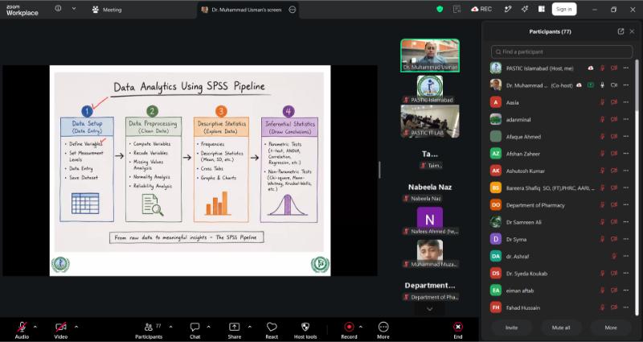Click More button under the participants list
The height and width of the screenshot is (342, 643).
coord(611,328)
